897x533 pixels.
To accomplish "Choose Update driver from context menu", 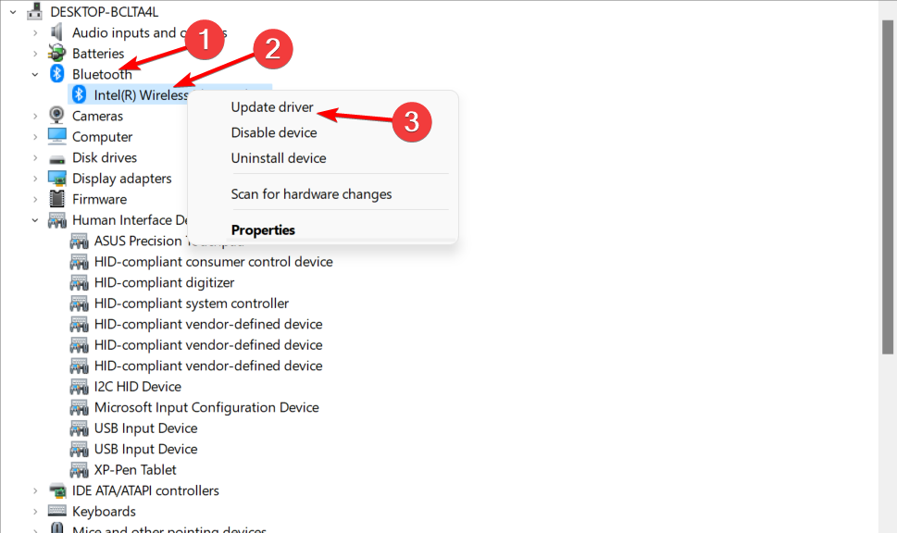I will [x=272, y=107].
